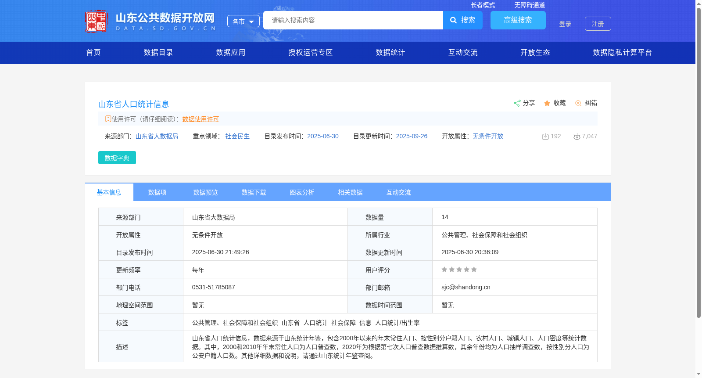Click 社会民生 key field link

pos(237,137)
